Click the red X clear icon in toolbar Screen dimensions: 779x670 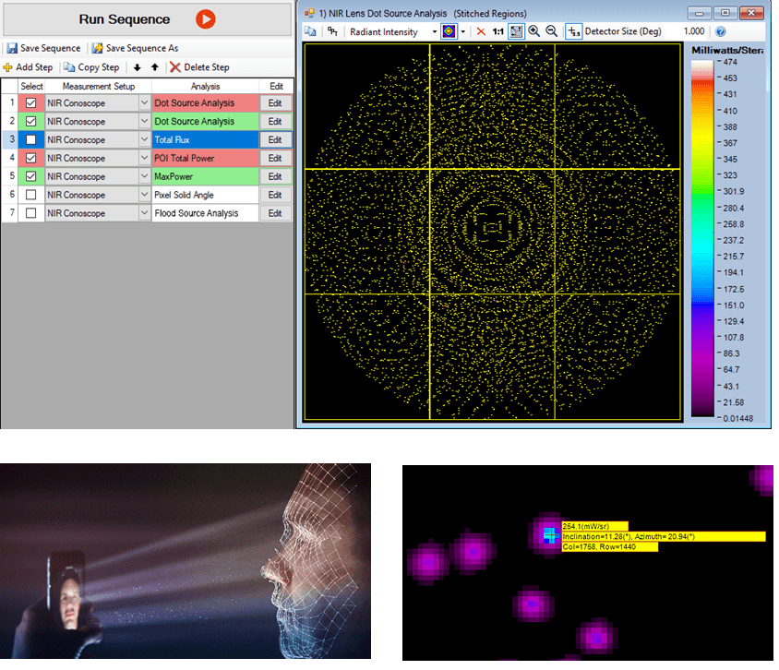(x=481, y=31)
